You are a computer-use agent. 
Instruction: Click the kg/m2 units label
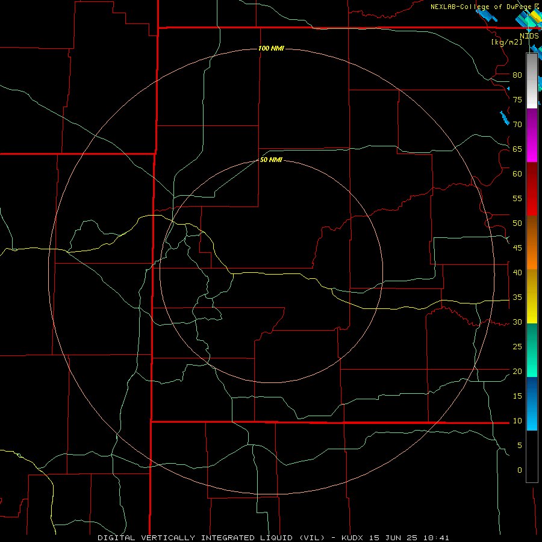click(x=507, y=42)
